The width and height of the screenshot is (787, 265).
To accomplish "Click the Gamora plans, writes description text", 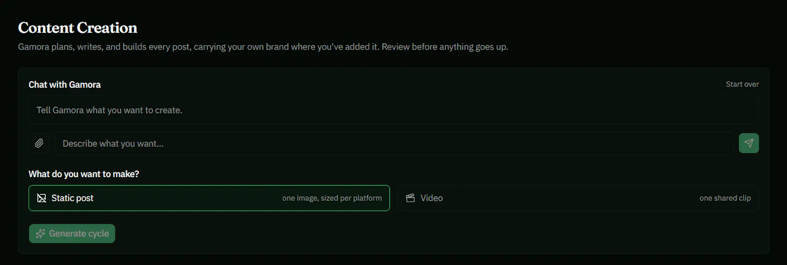I will pyautogui.click(x=263, y=47).
